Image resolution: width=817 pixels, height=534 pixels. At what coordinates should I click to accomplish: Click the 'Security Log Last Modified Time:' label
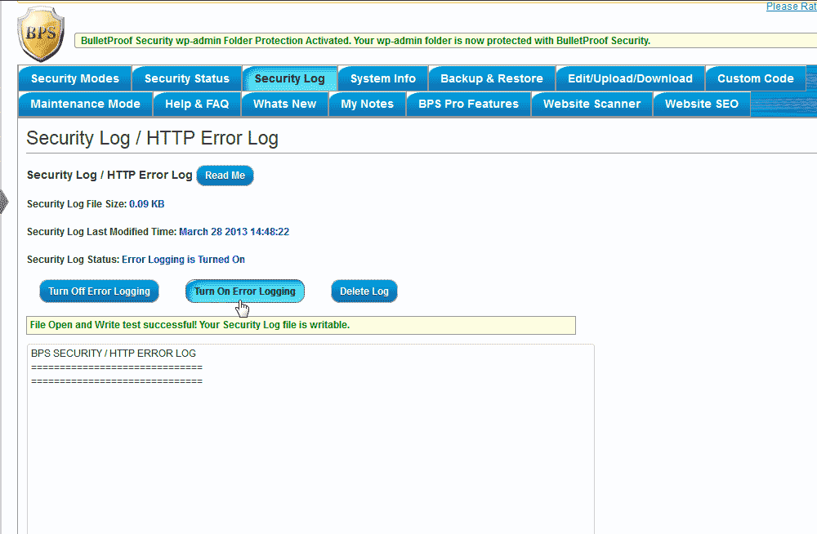pos(101,232)
